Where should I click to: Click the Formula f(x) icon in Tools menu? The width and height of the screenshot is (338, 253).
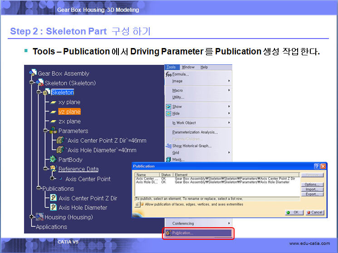pyautogui.click(x=168, y=74)
